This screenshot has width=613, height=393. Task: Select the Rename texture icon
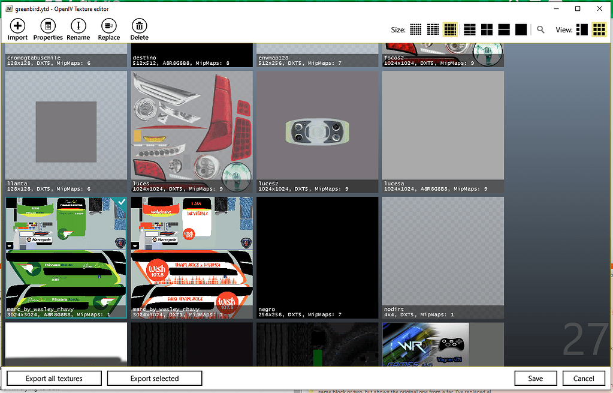click(78, 25)
